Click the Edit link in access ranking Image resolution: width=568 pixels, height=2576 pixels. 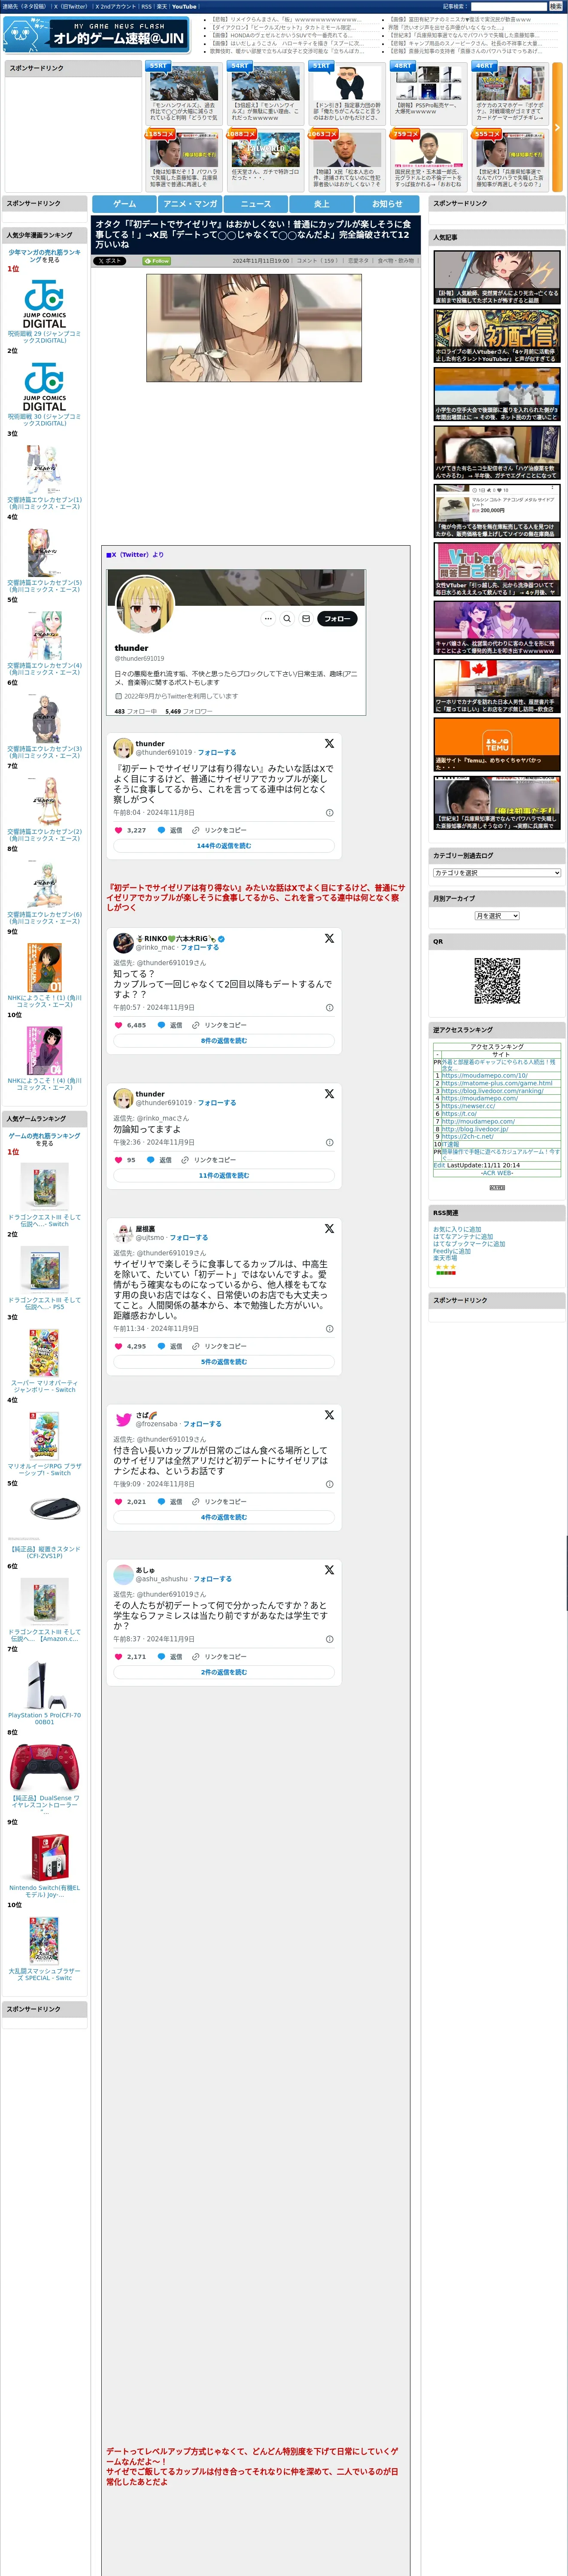tap(439, 1165)
